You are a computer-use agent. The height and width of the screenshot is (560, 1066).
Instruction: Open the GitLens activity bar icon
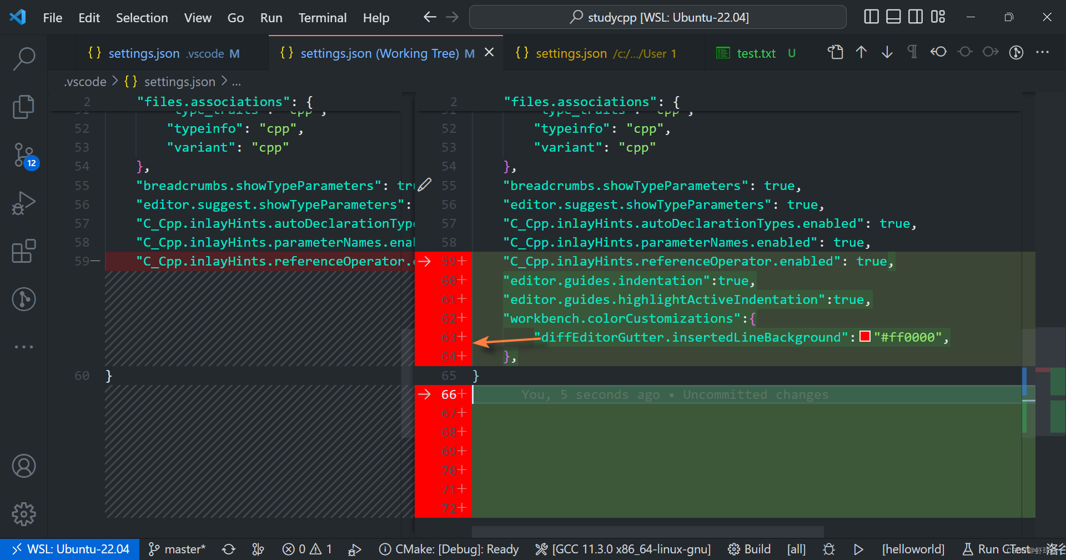[24, 299]
